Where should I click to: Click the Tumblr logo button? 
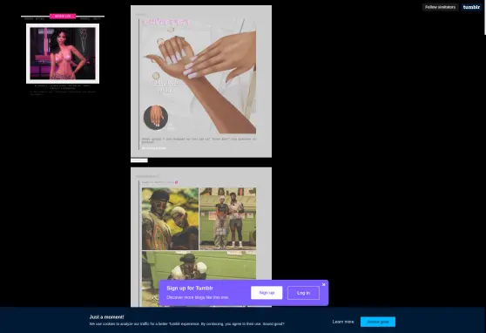coord(471,7)
